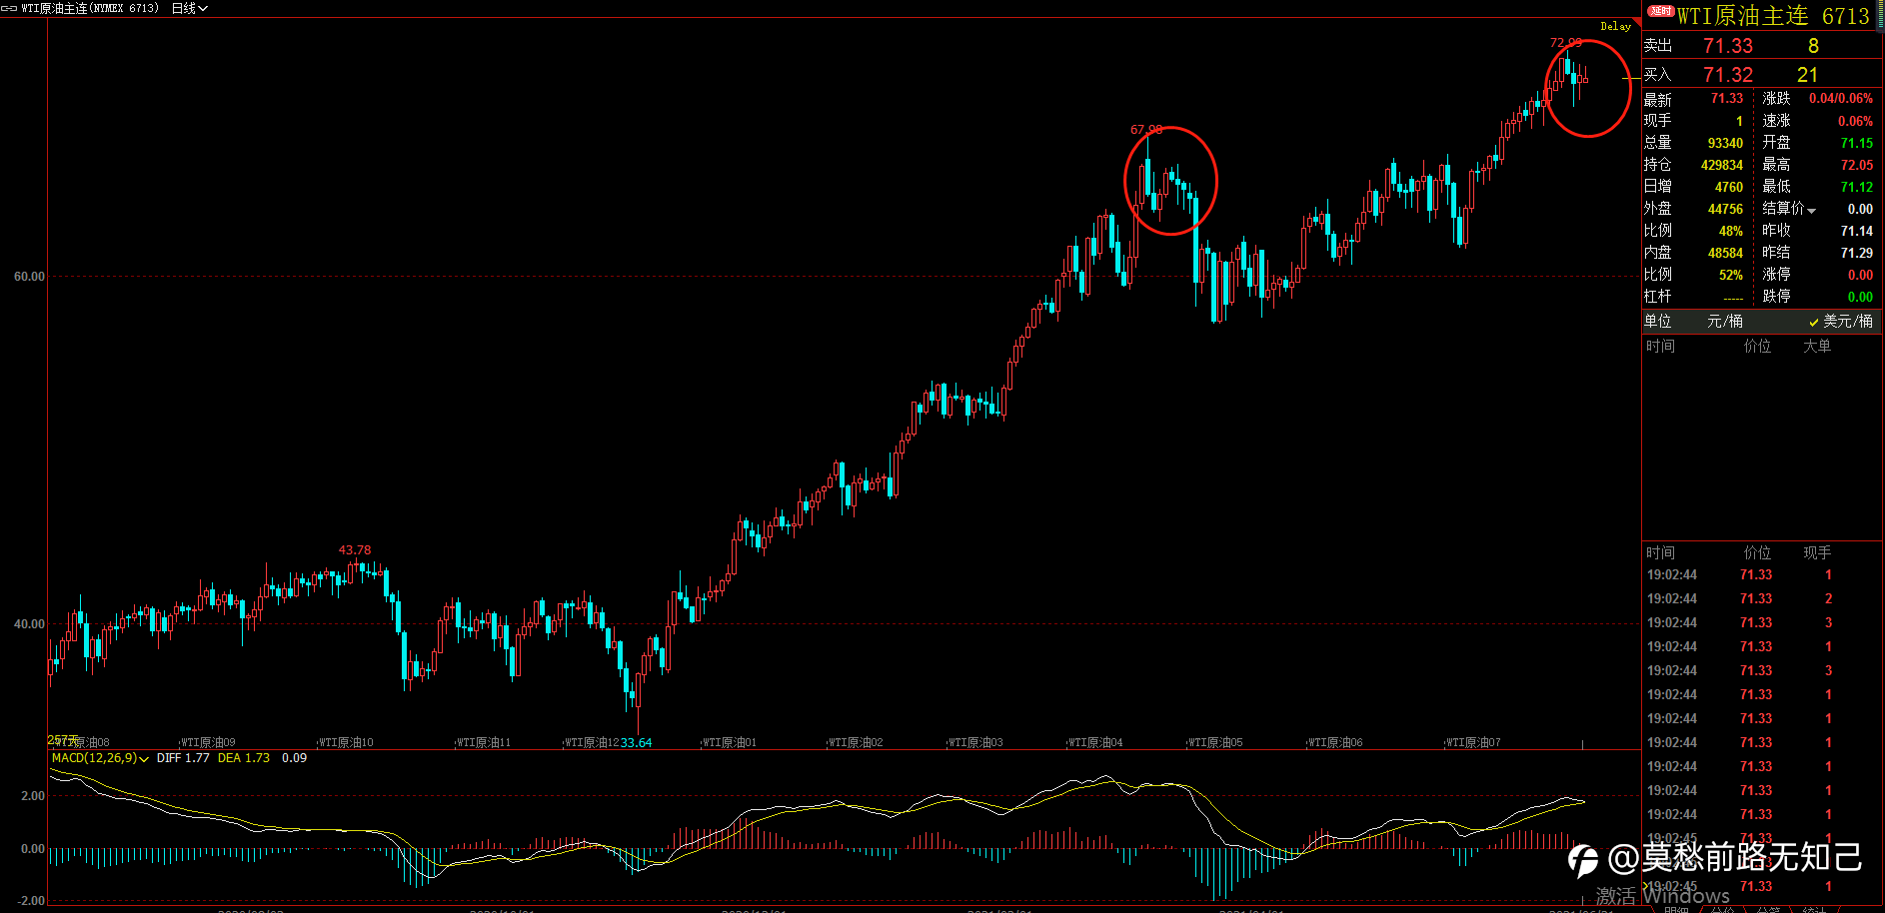This screenshot has width=1885, height=913.
Task: Click the tick row with 现手 value 2
Action: pos(1761,598)
